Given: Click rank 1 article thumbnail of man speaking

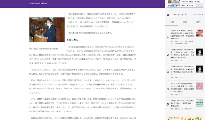Looking at the screenshot, I should tap(199, 33).
